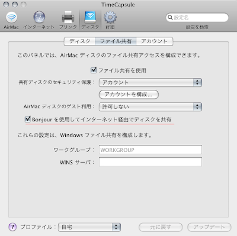
Task: Switch to the アカウント tab
Action: point(155,41)
